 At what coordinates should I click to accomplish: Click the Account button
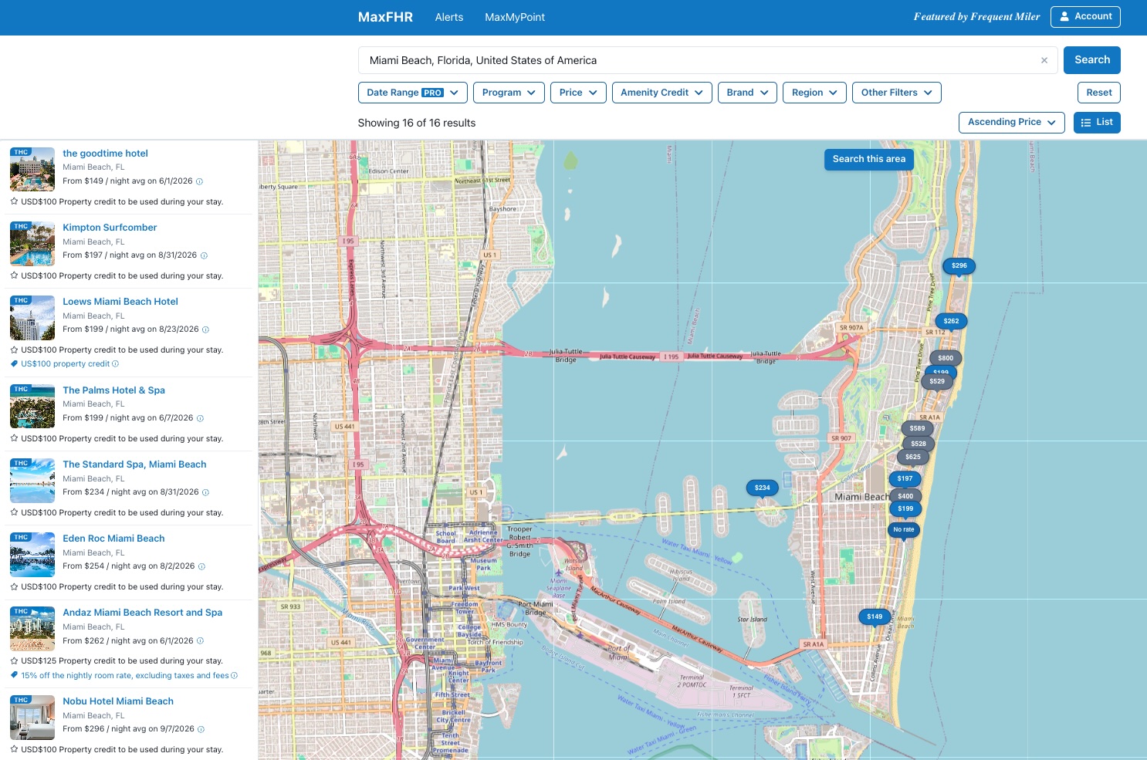tap(1085, 16)
